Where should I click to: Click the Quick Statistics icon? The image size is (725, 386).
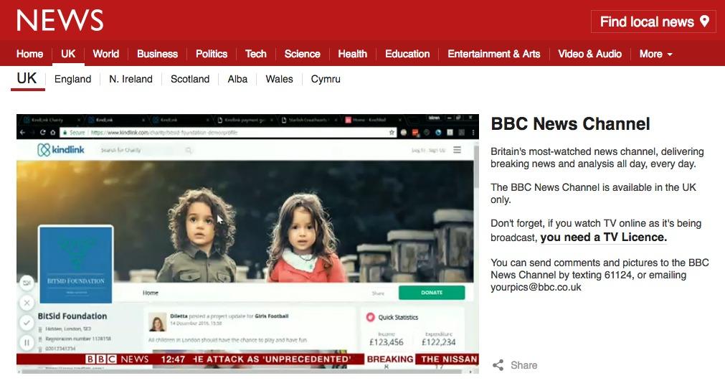point(370,317)
